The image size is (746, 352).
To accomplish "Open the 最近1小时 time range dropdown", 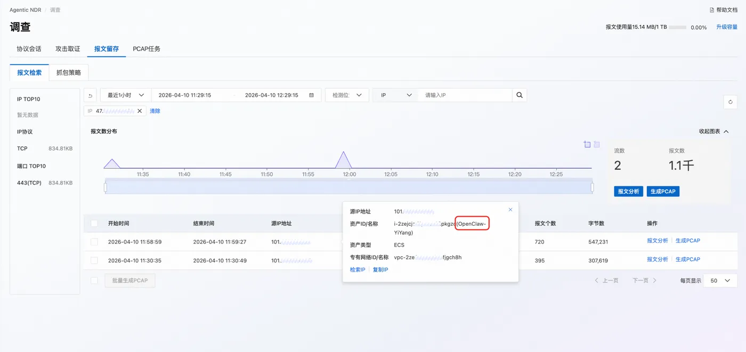I will 125,95.
